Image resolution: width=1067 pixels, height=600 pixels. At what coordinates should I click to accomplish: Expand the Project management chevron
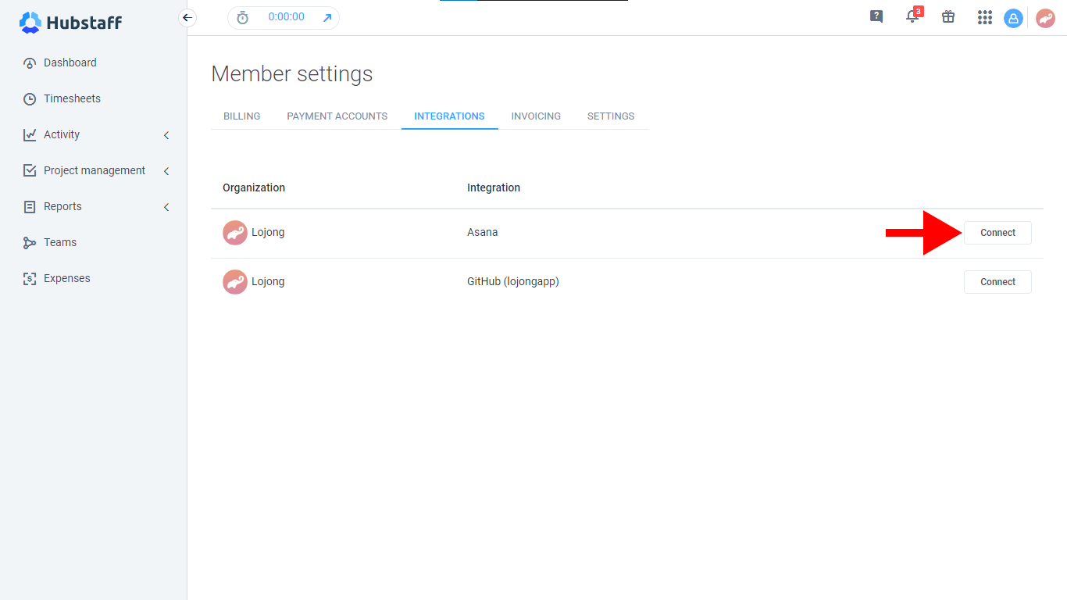point(166,171)
